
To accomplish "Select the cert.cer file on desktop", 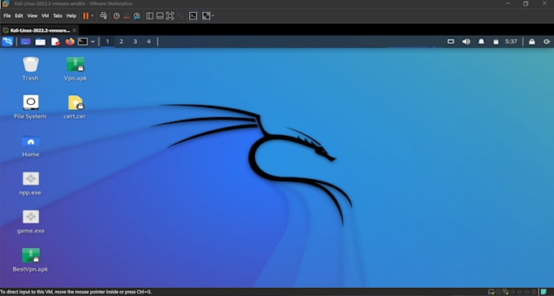I will pyautogui.click(x=75, y=107).
